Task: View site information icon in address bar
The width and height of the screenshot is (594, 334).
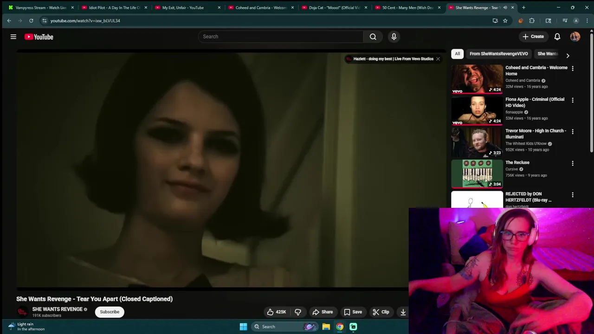Action: (44, 20)
